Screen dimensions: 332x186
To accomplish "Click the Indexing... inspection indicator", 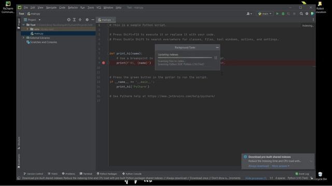I will coord(308,26).
